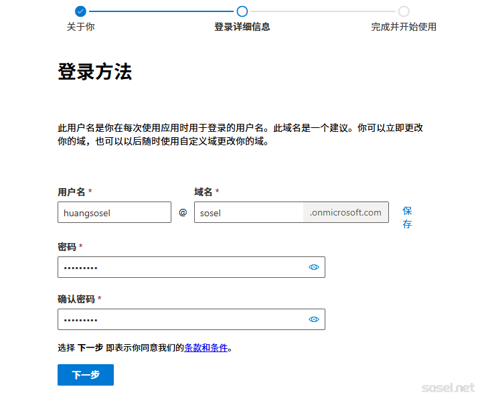Click the blue progress line after 关于你
The height and width of the screenshot is (399, 482).
(161, 11)
